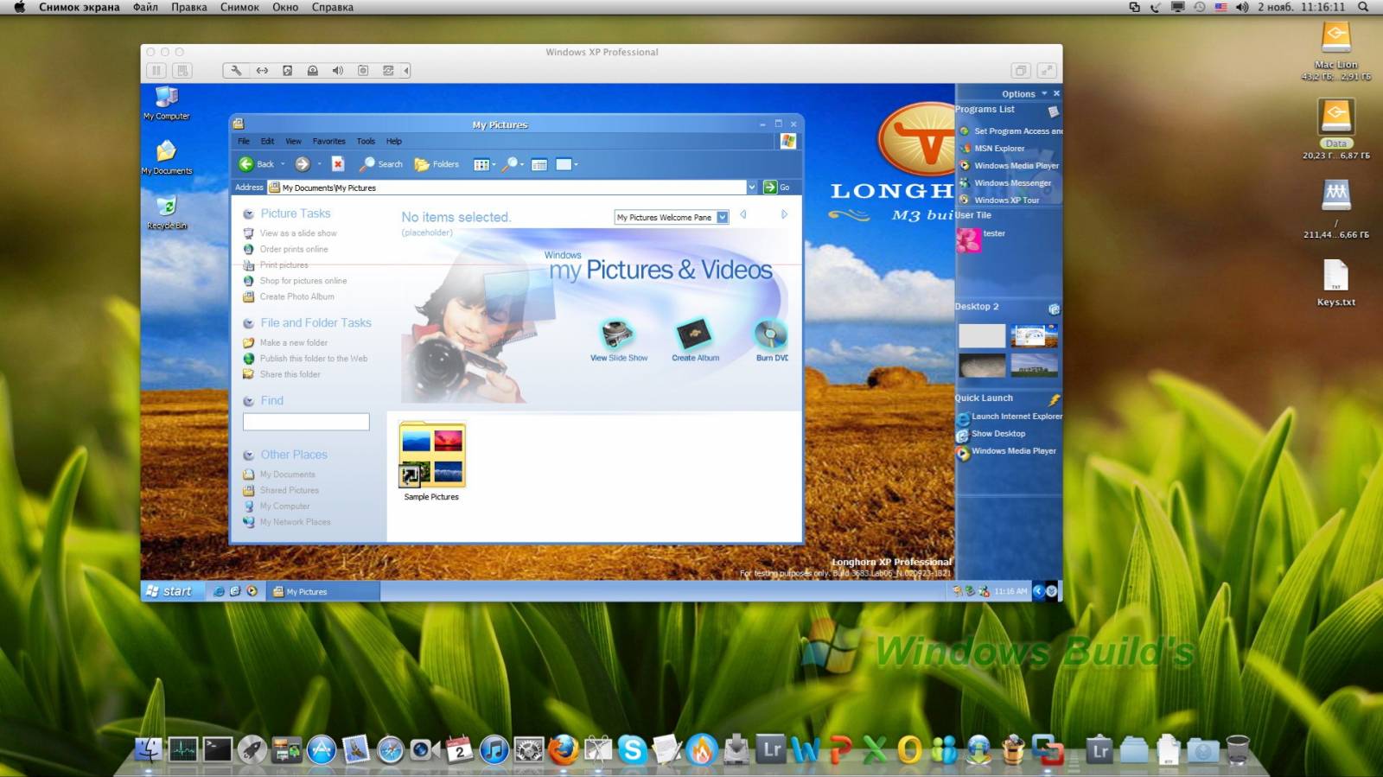Open File menu in My Pictures
This screenshot has height=777, width=1383.
click(x=244, y=141)
